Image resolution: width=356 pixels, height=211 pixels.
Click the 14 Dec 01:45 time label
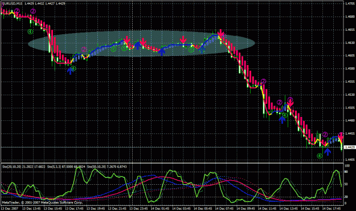(160, 209)
